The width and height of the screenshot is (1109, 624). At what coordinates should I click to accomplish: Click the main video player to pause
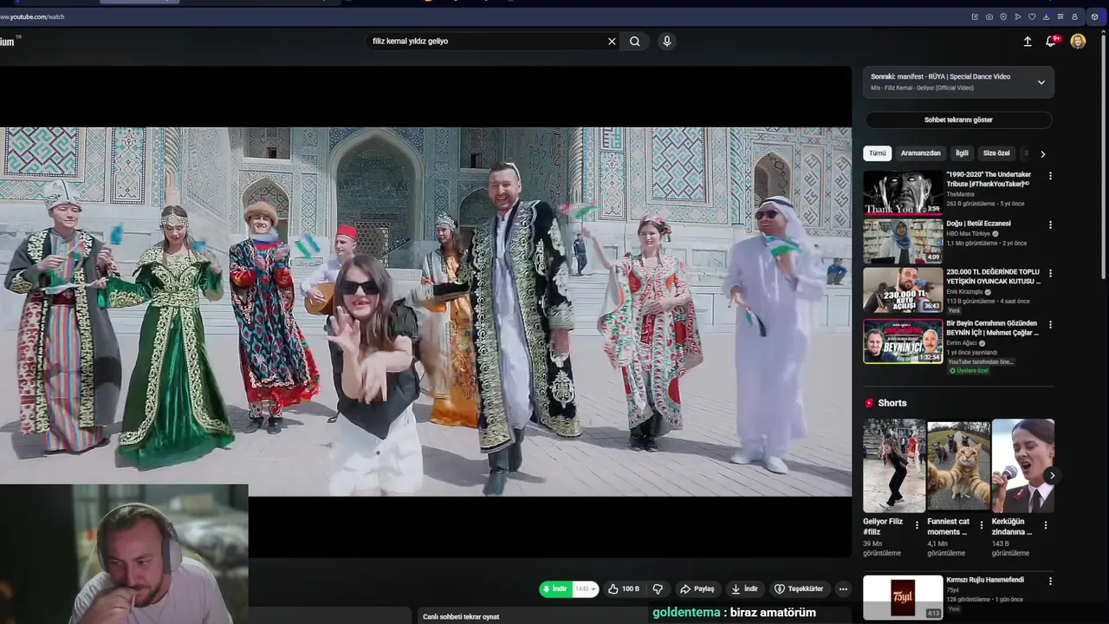coord(425,312)
